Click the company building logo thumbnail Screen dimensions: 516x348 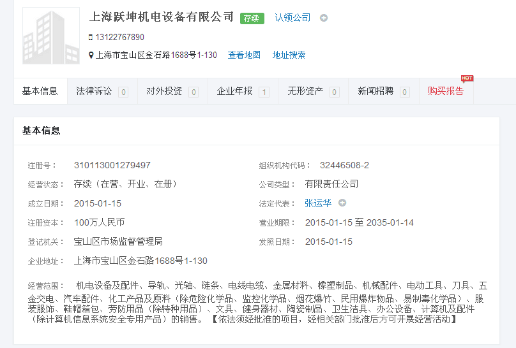(x=51, y=36)
